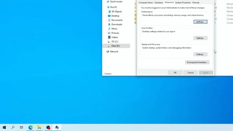Open Startup and Recovery Settings button

point(200,54)
